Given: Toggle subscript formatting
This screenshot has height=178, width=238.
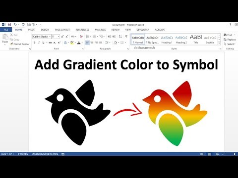Looking at the screenshot, I should pos(55,43).
